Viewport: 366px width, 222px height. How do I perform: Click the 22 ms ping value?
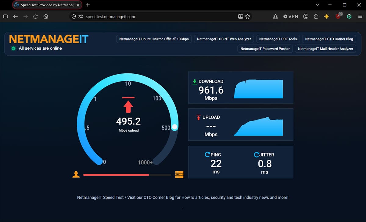[216, 164]
